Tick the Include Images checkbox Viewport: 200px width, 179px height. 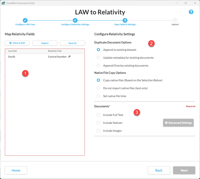pos(98,130)
